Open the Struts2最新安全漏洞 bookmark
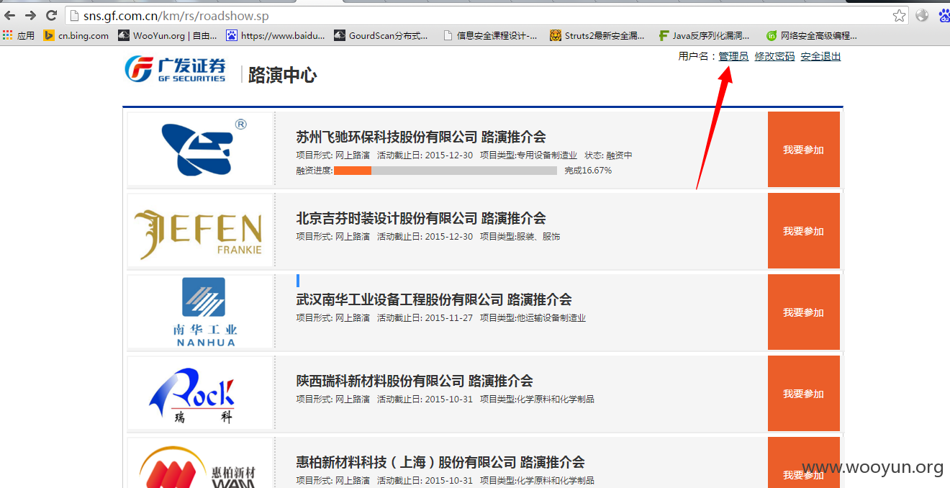The image size is (950, 488). pyautogui.click(x=597, y=35)
